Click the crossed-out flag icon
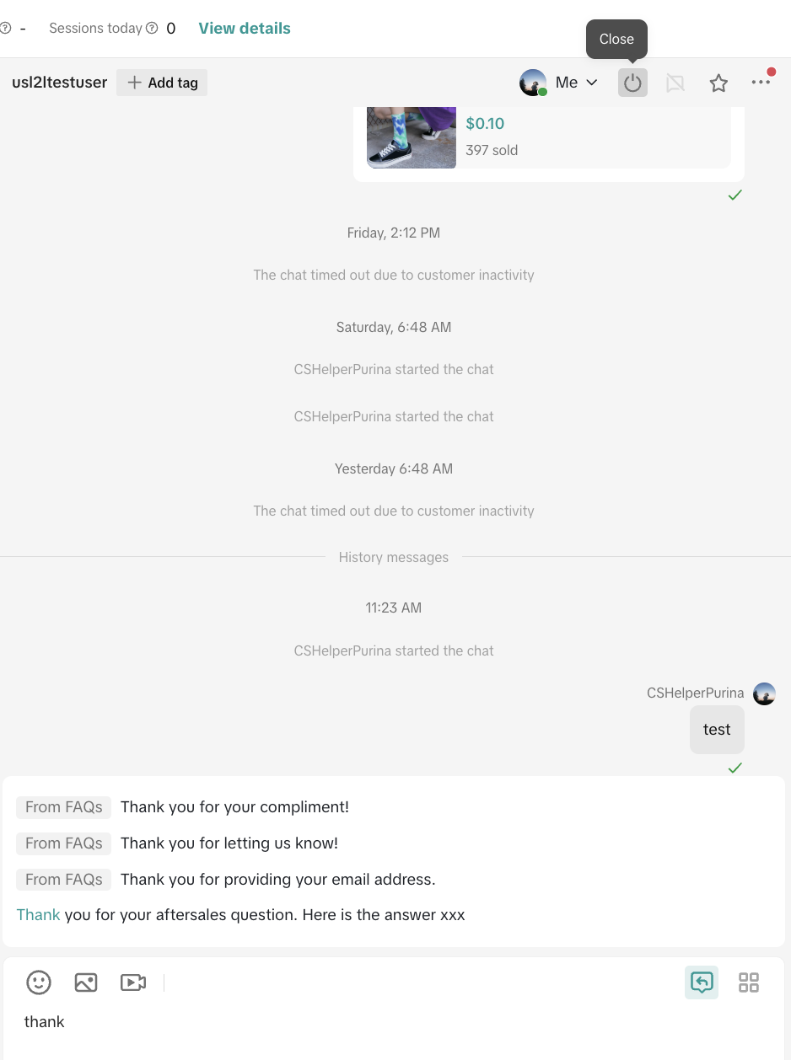The width and height of the screenshot is (791, 1060). (x=675, y=83)
